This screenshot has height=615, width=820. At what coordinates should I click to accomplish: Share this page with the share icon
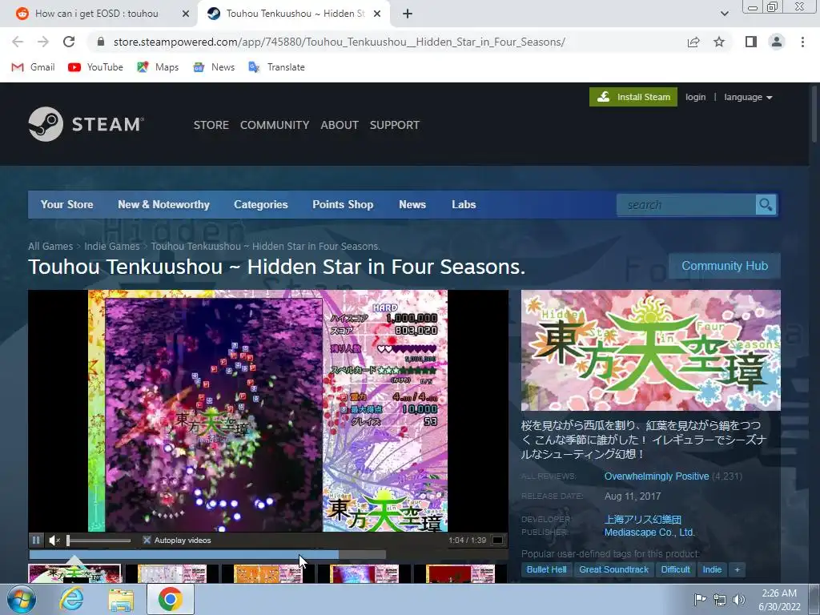[693, 42]
